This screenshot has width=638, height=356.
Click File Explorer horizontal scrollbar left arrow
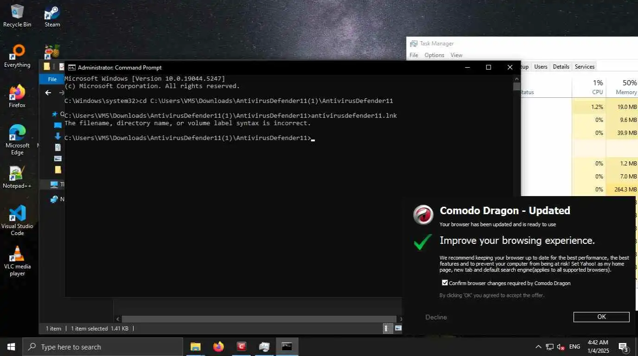coord(118,319)
